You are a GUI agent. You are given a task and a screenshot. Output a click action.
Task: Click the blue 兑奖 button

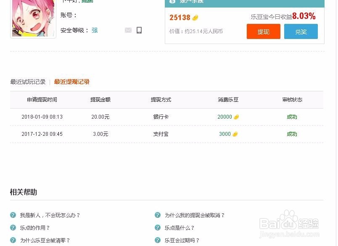coord(301,31)
